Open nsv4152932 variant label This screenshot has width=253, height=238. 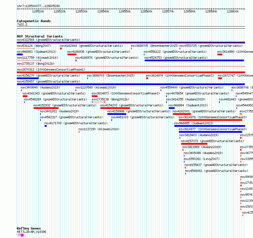tap(65, 105)
